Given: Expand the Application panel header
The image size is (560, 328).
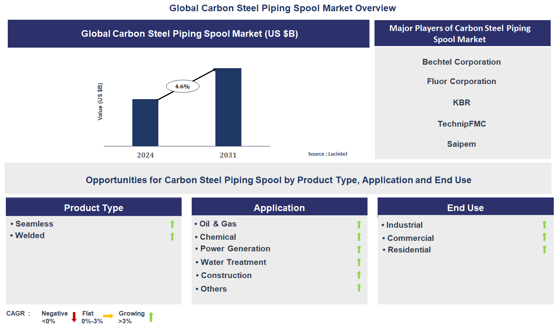Looking at the screenshot, I should click(x=279, y=208).
